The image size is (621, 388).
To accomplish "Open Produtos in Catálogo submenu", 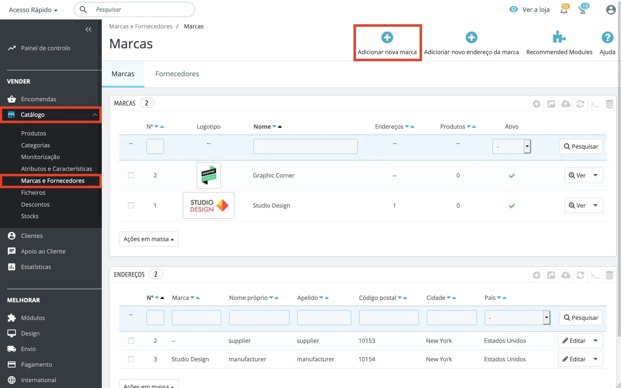I will [x=34, y=133].
